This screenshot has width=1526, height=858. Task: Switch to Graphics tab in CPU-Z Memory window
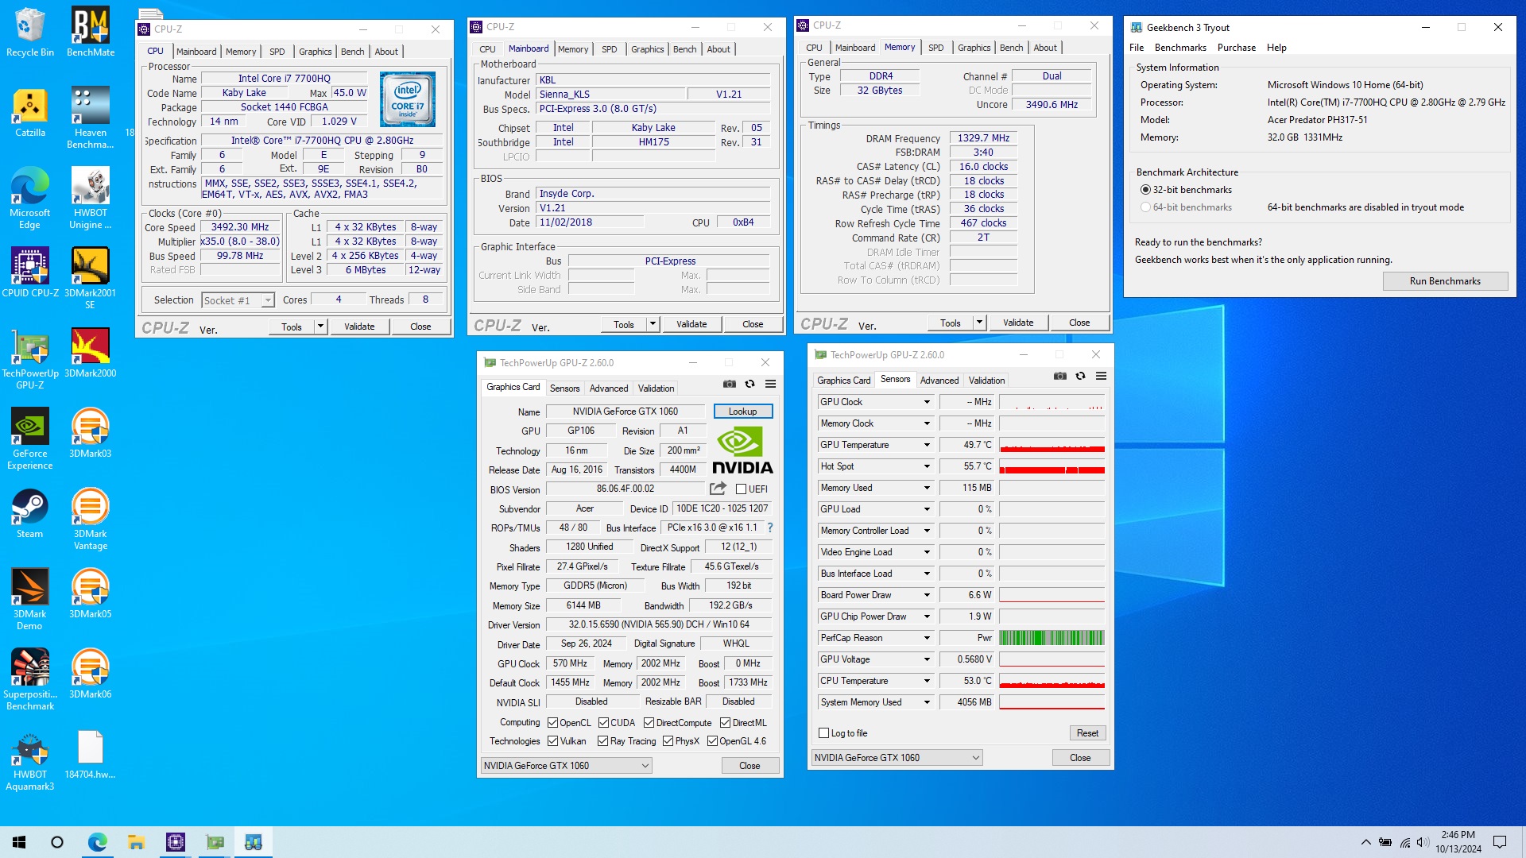[x=974, y=48]
